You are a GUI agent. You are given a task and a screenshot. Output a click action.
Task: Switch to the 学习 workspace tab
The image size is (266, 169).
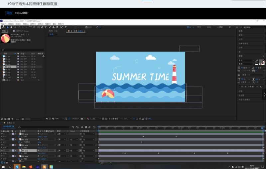tap(199, 27)
